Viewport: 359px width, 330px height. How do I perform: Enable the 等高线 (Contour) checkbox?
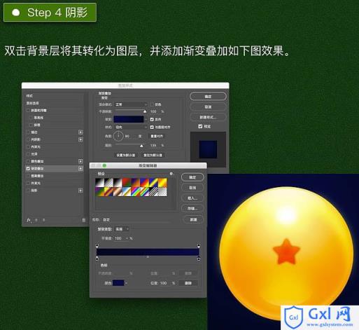coord(31,118)
